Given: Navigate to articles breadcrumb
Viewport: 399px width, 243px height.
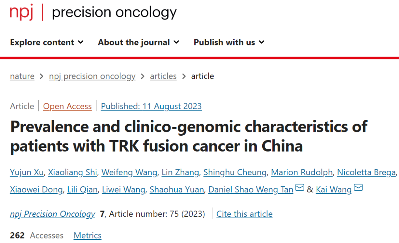Looking at the screenshot, I should point(163,76).
